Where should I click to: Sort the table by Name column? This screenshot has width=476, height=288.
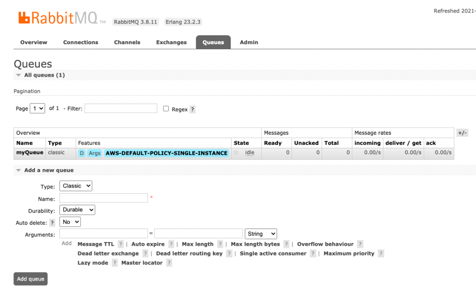(x=25, y=143)
